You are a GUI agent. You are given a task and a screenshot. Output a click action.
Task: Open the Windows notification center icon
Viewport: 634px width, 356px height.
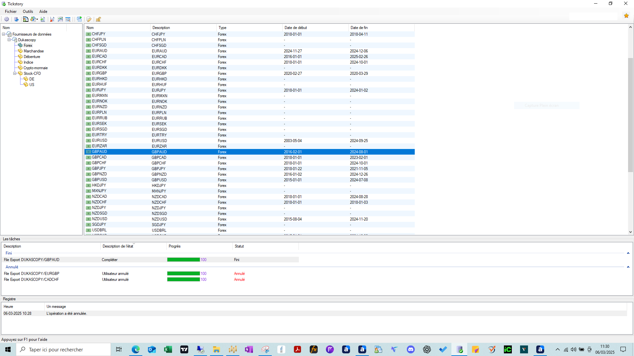pyautogui.click(x=623, y=349)
